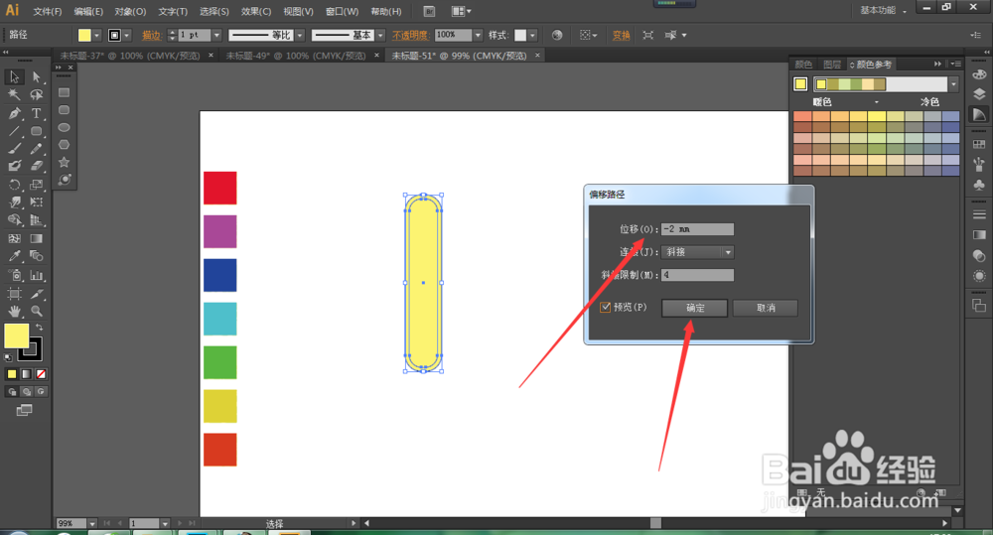Screen dimensions: 993x535
Task: Pick the Star tool in floating panel
Action: [64, 162]
